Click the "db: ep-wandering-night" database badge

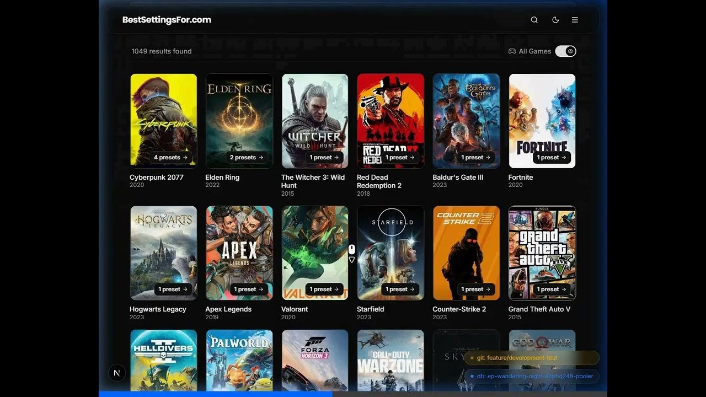[x=531, y=376]
